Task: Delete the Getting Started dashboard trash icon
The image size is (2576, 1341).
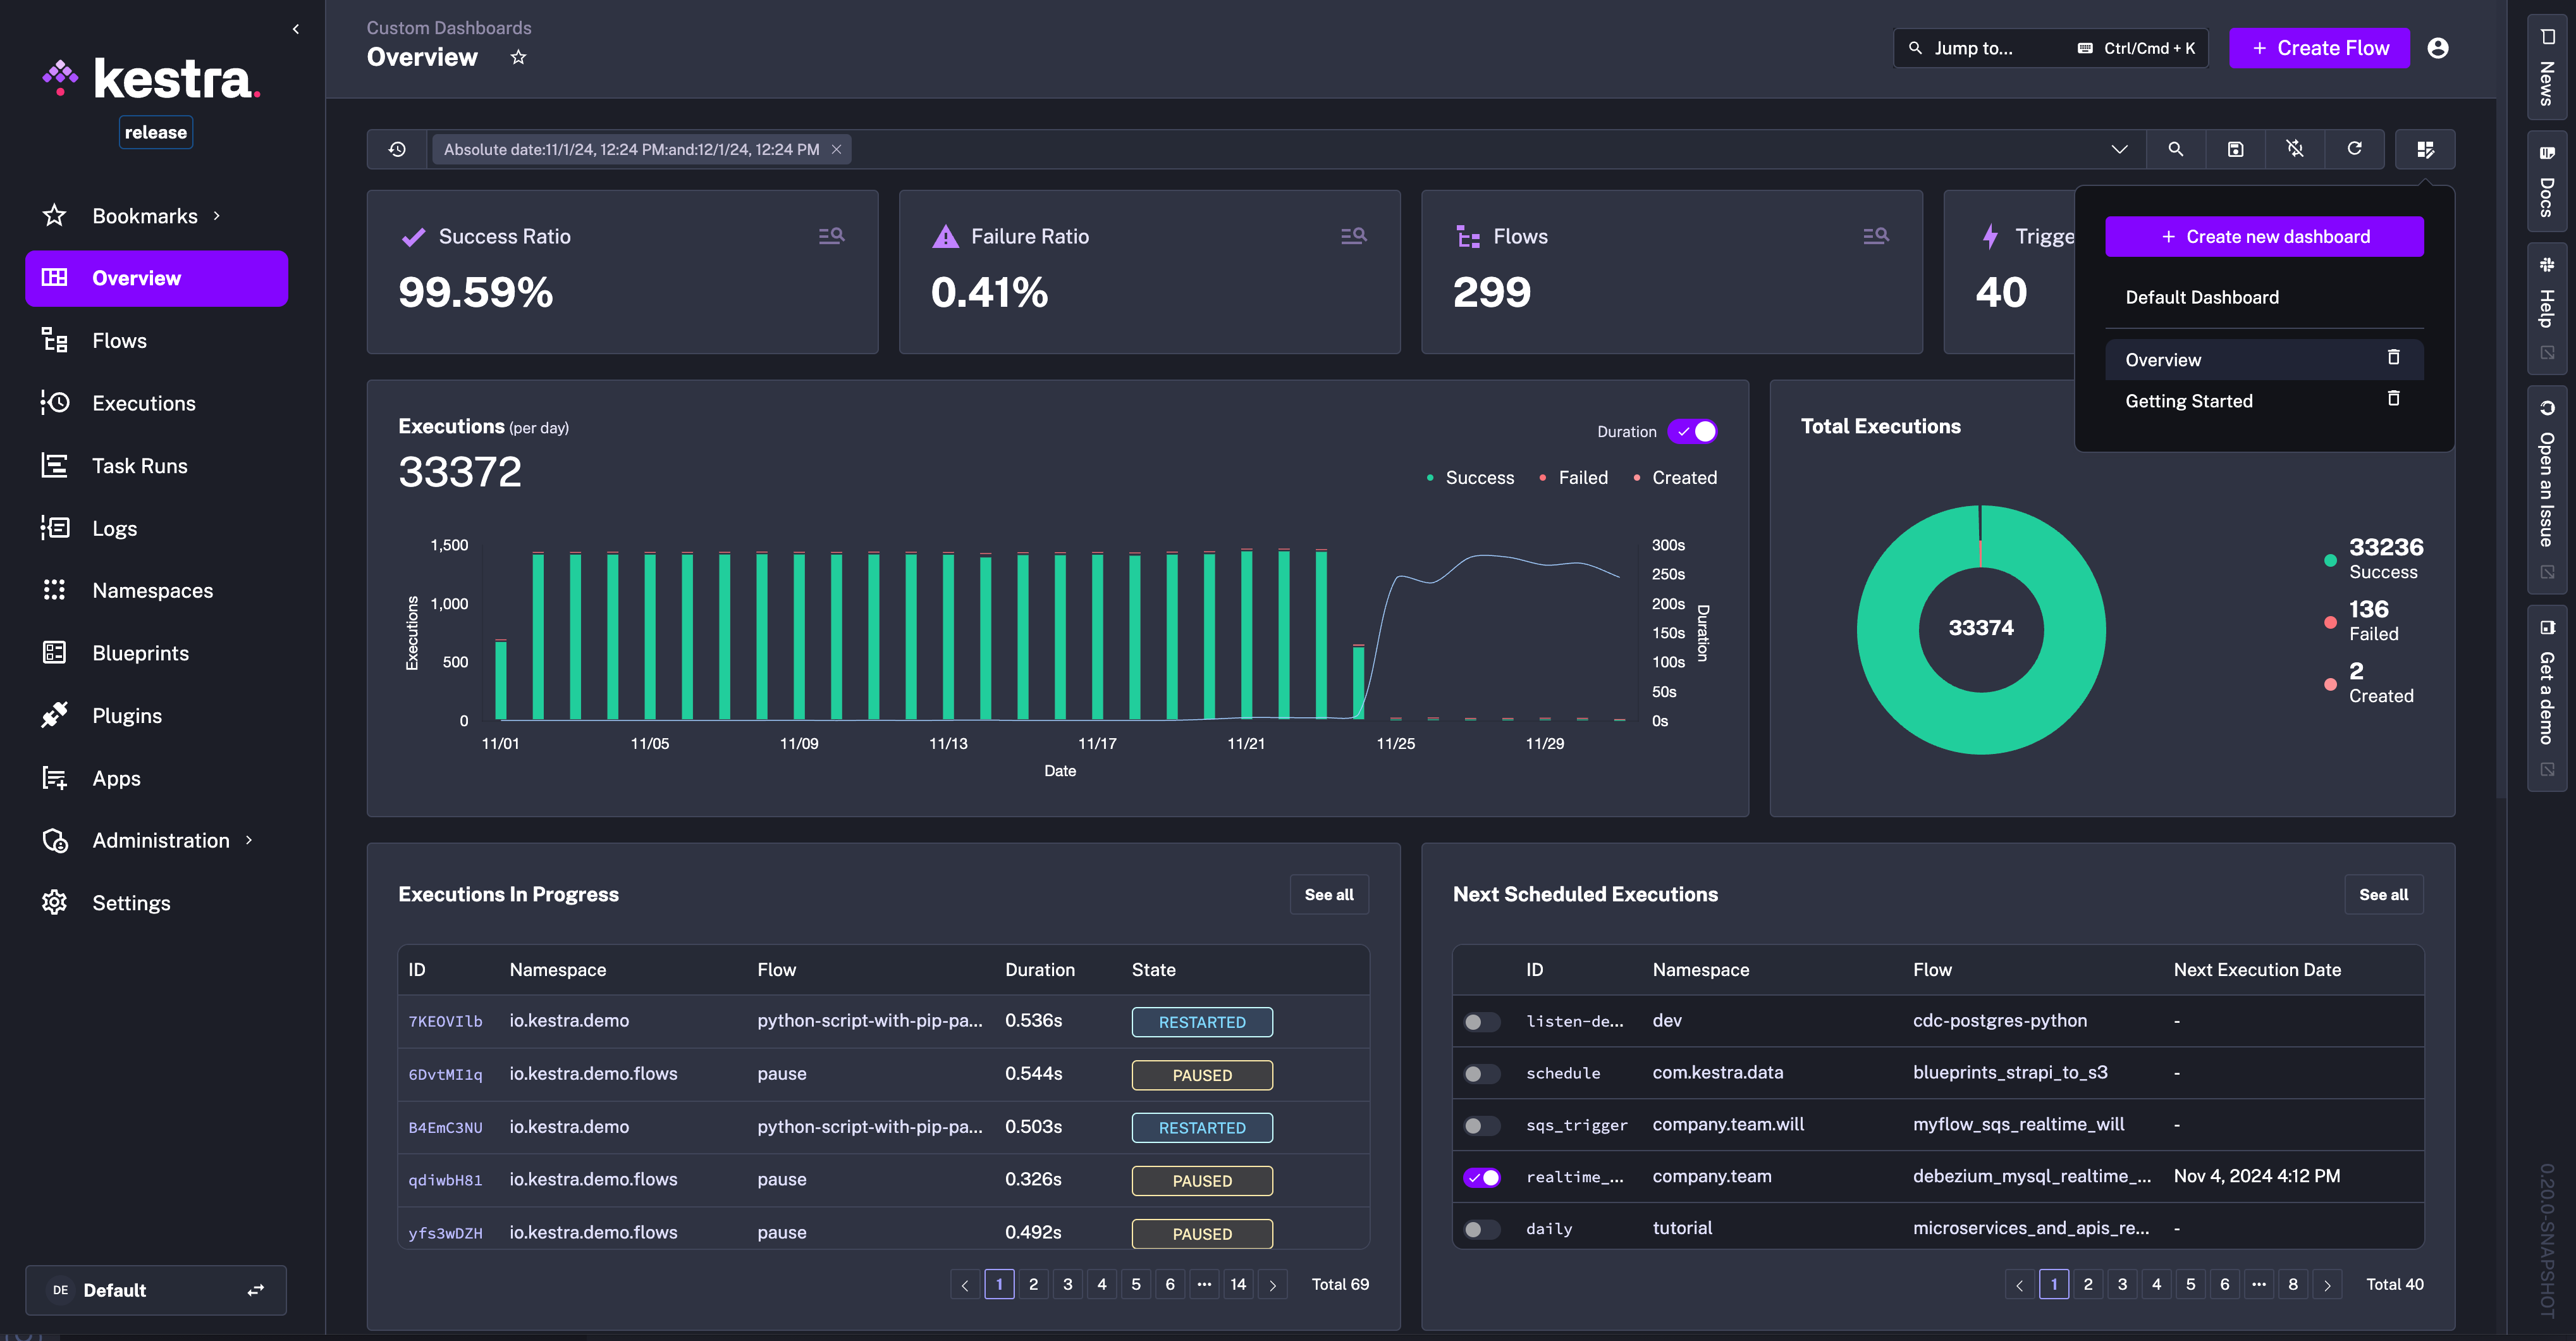Action: pos(2393,399)
